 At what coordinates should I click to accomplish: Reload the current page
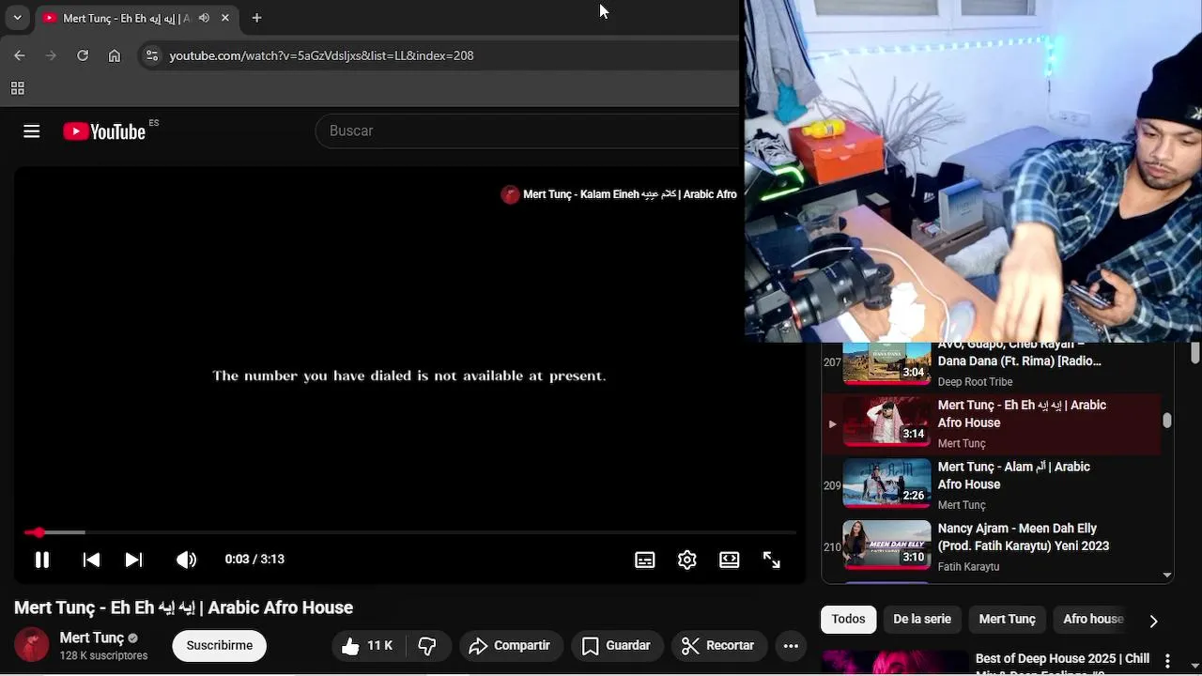[x=83, y=55]
